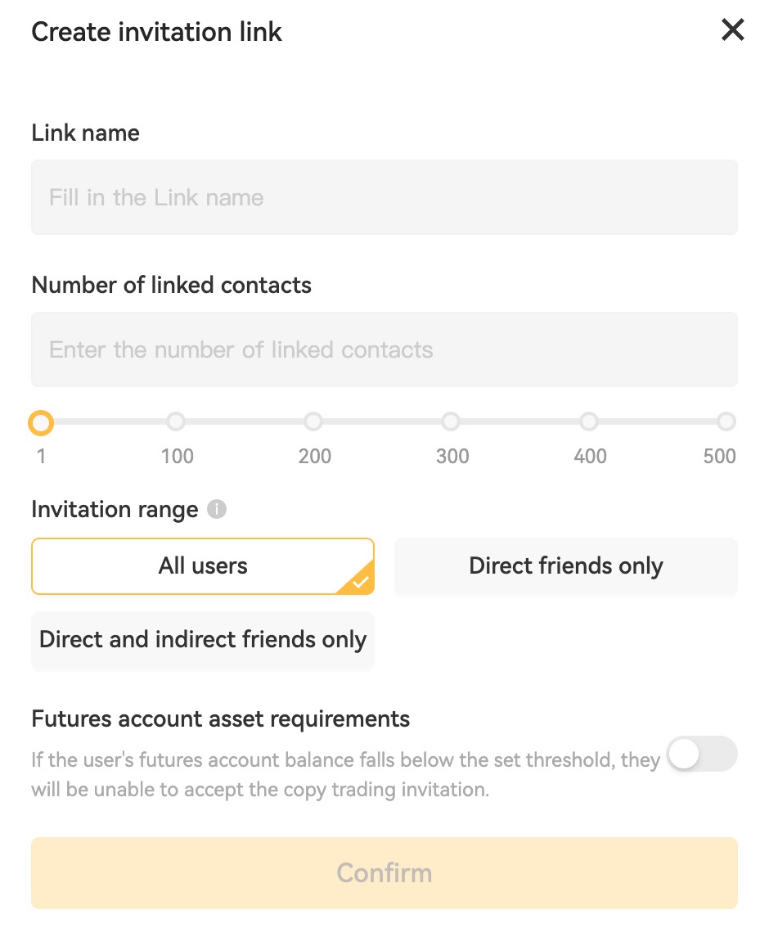Viewport: 769px width, 946px height.
Task: Click the Futures account asset requirements heading
Action: coord(221,719)
